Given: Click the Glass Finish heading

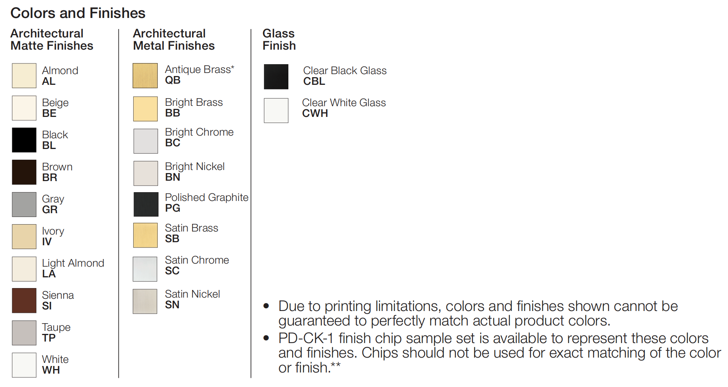Looking at the screenshot, I should pyautogui.click(x=279, y=39).
